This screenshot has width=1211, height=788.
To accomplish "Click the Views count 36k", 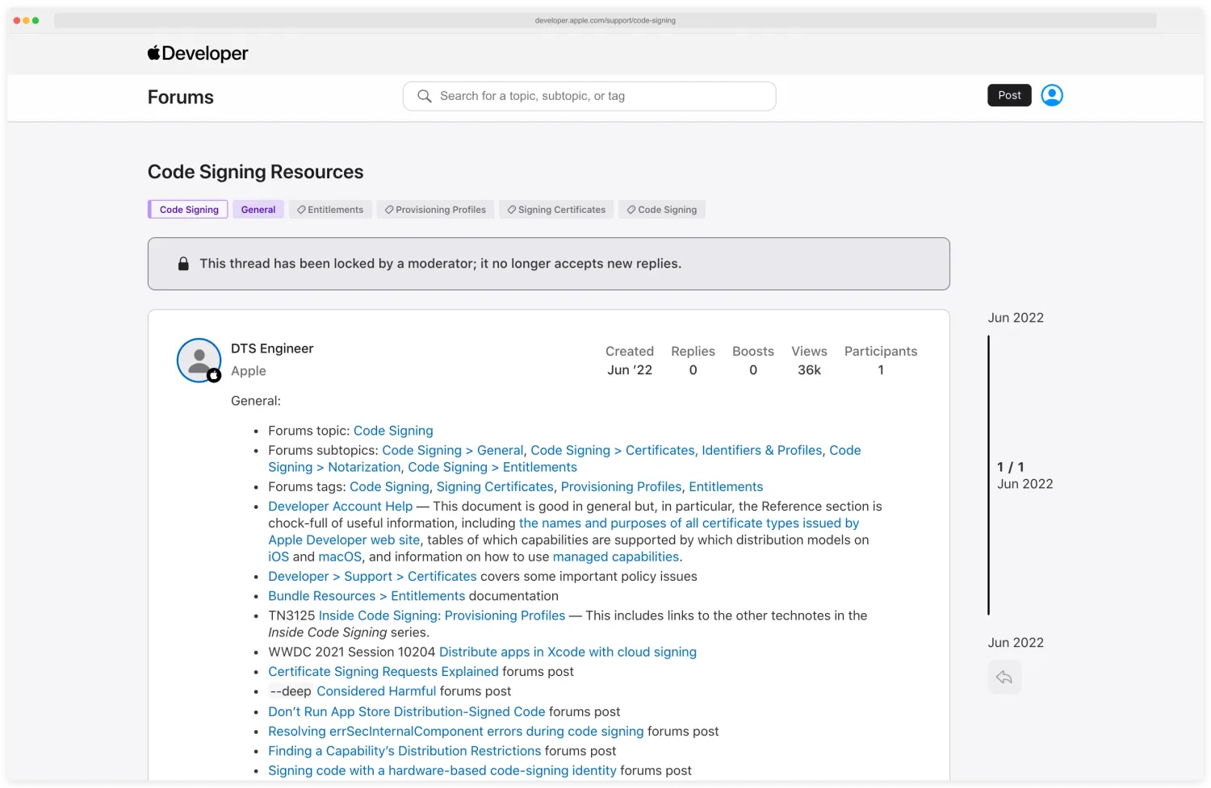I will click(809, 370).
